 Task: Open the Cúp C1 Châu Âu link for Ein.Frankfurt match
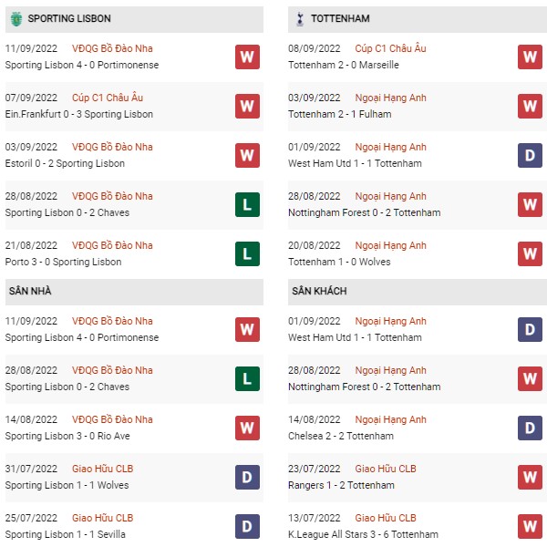click(x=108, y=98)
